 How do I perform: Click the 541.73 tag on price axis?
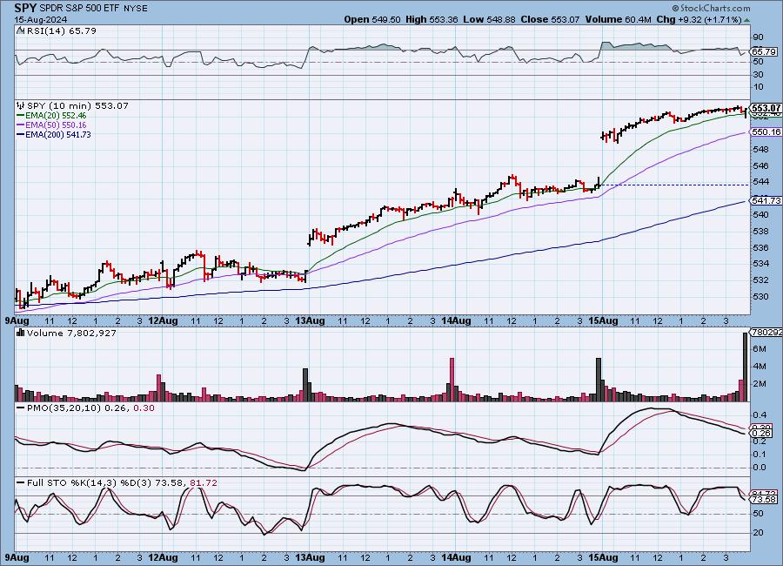(x=766, y=200)
